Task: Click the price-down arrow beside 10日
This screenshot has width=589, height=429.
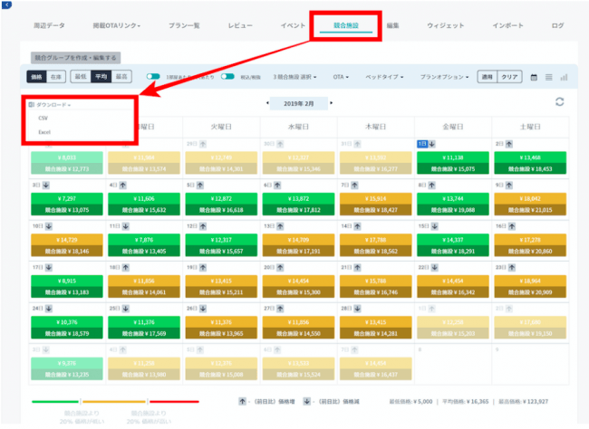Action: pyautogui.click(x=49, y=226)
